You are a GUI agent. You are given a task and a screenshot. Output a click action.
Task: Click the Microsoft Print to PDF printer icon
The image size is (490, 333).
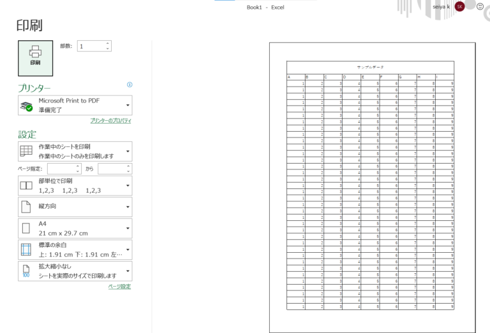[26, 106]
